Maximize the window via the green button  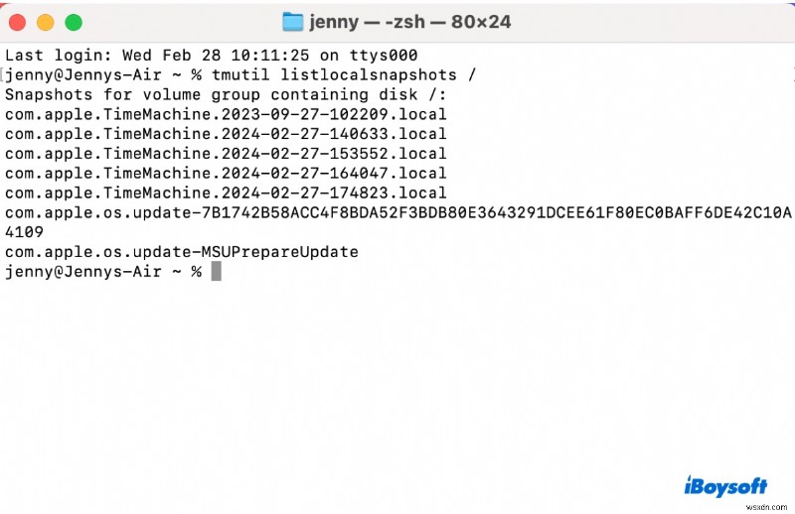pos(74,22)
